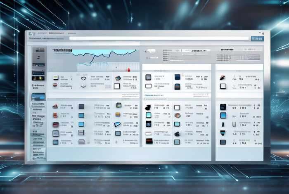Select the tilted tablet icon with orange edge

(x=118, y=78)
